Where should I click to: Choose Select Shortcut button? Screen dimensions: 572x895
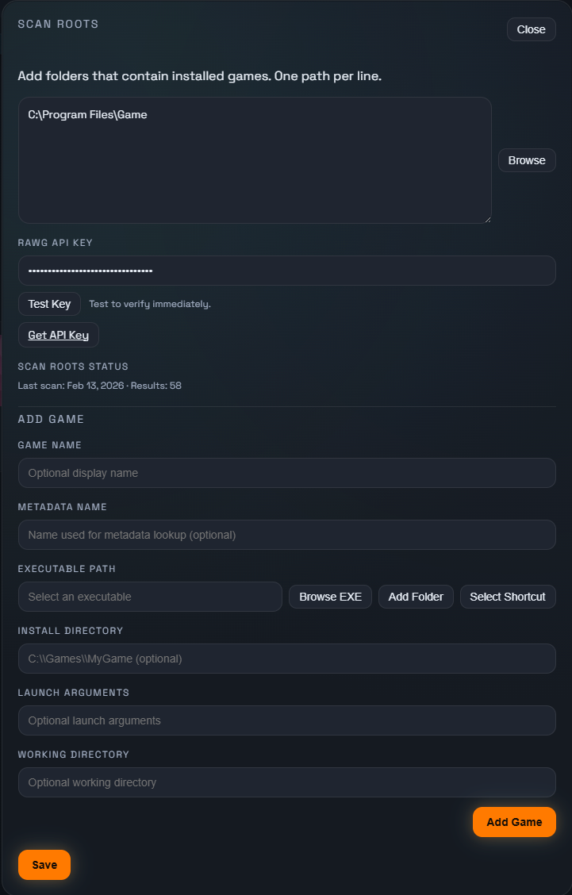click(508, 597)
